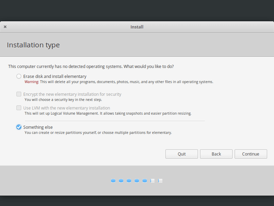Select the Erase disk and install elementary radio button
Viewport: 274px width, 206px height.
(19, 76)
